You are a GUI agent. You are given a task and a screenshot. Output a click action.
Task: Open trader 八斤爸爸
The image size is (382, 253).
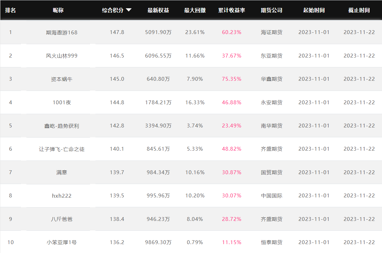pyautogui.click(x=62, y=219)
